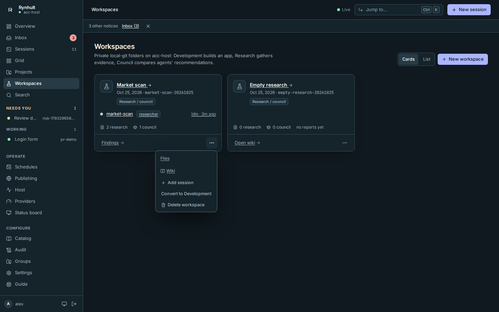Go to Sessions in sidebar
This screenshot has width=499, height=312.
41,49
